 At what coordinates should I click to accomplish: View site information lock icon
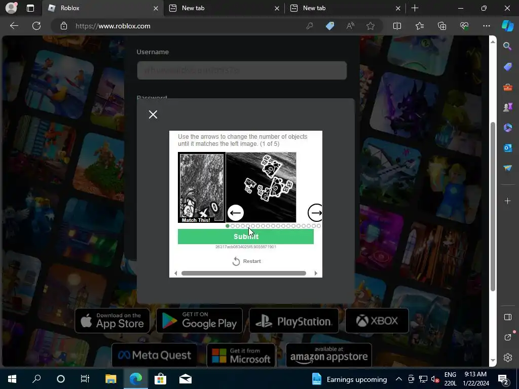64,26
